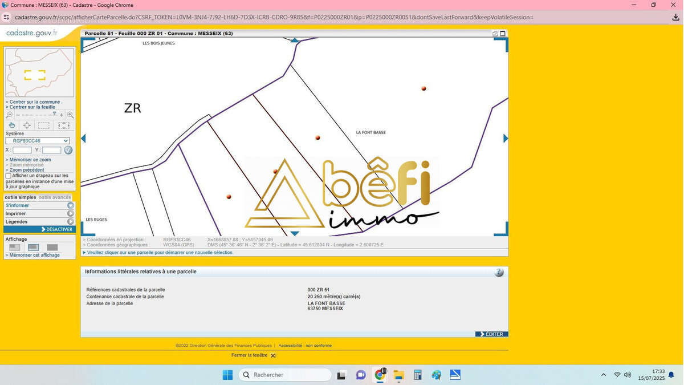Click the Centrer sur la commune link
Screen dimensions: 684x385
click(33, 102)
